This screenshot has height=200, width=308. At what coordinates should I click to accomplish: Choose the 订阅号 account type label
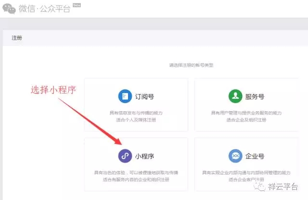[x=144, y=96]
